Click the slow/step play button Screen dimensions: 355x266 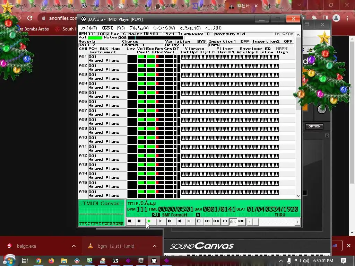click(x=160, y=221)
